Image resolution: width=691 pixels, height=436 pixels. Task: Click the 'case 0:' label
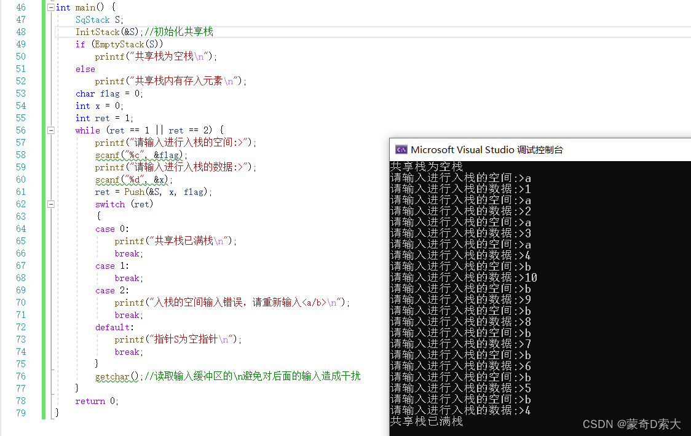click(x=112, y=229)
